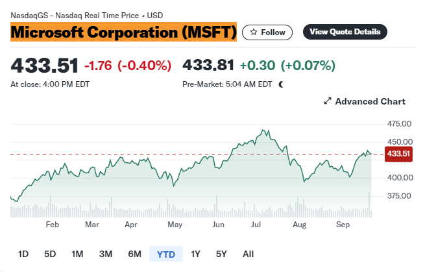The height and width of the screenshot is (272, 425).
Task: Switch to the 6M range
Action: (x=135, y=254)
